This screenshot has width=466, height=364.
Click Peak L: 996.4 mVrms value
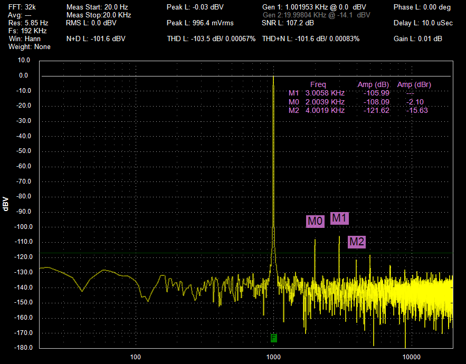pyautogui.click(x=200, y=23)
